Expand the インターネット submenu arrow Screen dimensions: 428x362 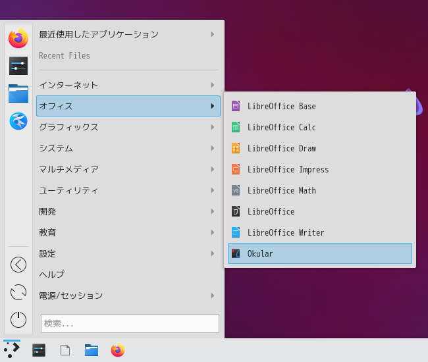(x=213, y=85)
